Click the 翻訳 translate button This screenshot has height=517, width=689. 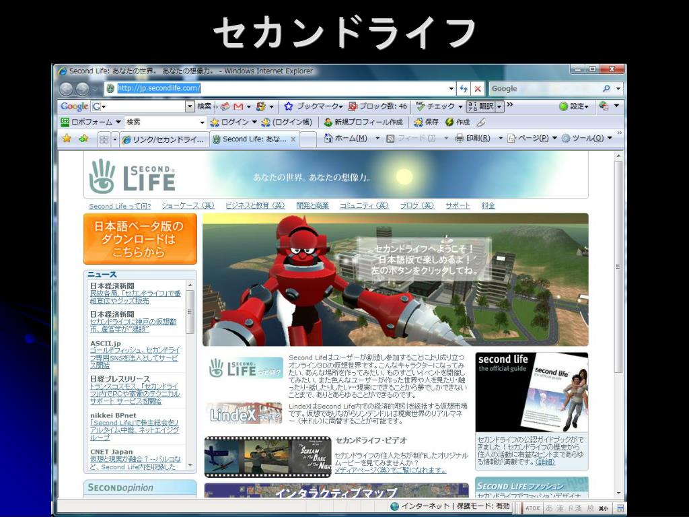pyautogui.click(x=480, y=106)
